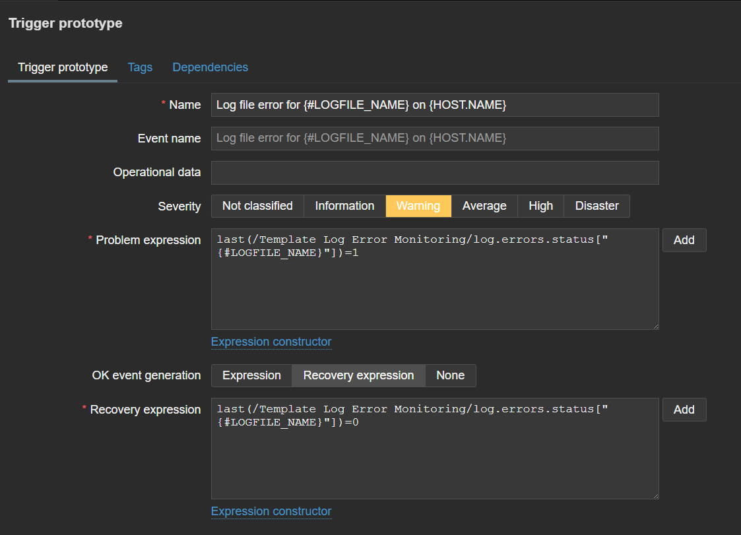The width and height of the screenshot is (741, 535).
Task: Set severity to Information
Action: (344, 206)
